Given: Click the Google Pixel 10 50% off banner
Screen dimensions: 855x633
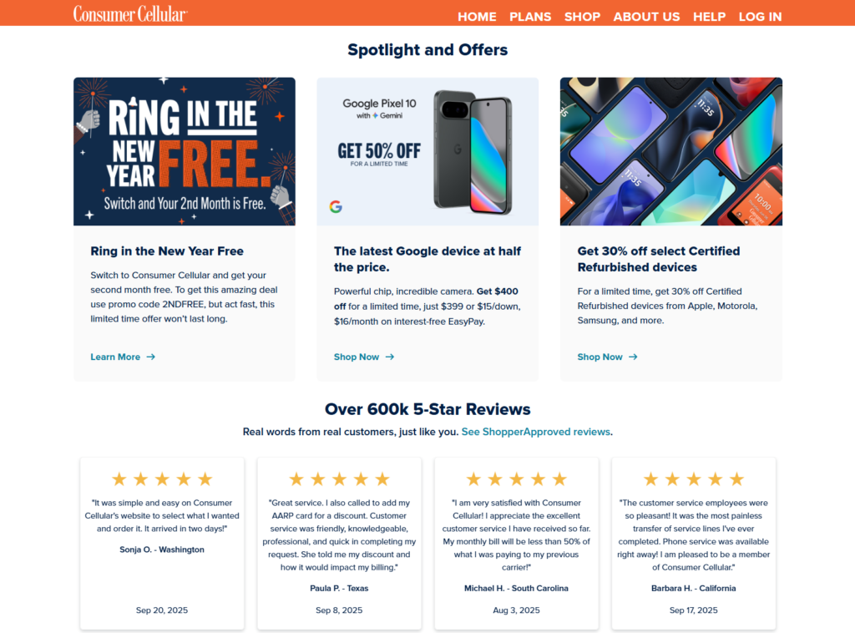Looking at the screenshot, I should [x=427, y=152].
